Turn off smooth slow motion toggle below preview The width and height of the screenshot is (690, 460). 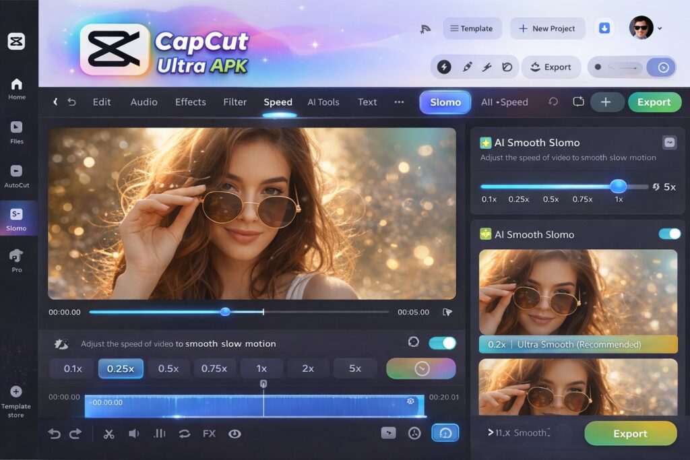click(442, 343)
